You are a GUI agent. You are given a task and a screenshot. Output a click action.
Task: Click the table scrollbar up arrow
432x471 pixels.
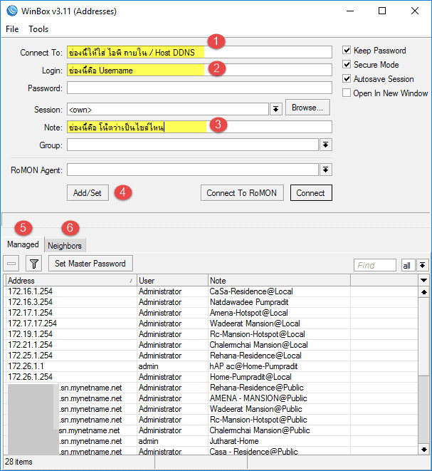click(x=423, y=291)
